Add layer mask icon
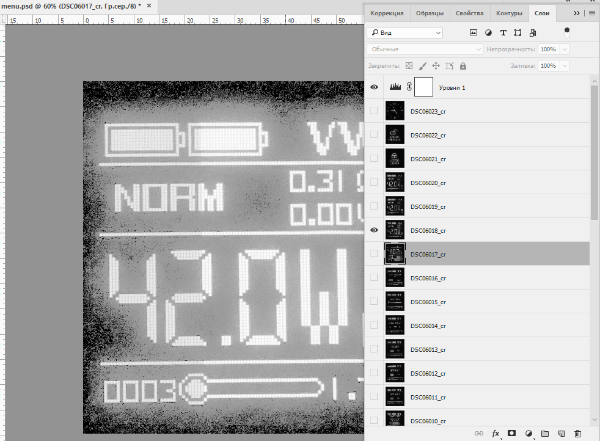 point(511,433)
